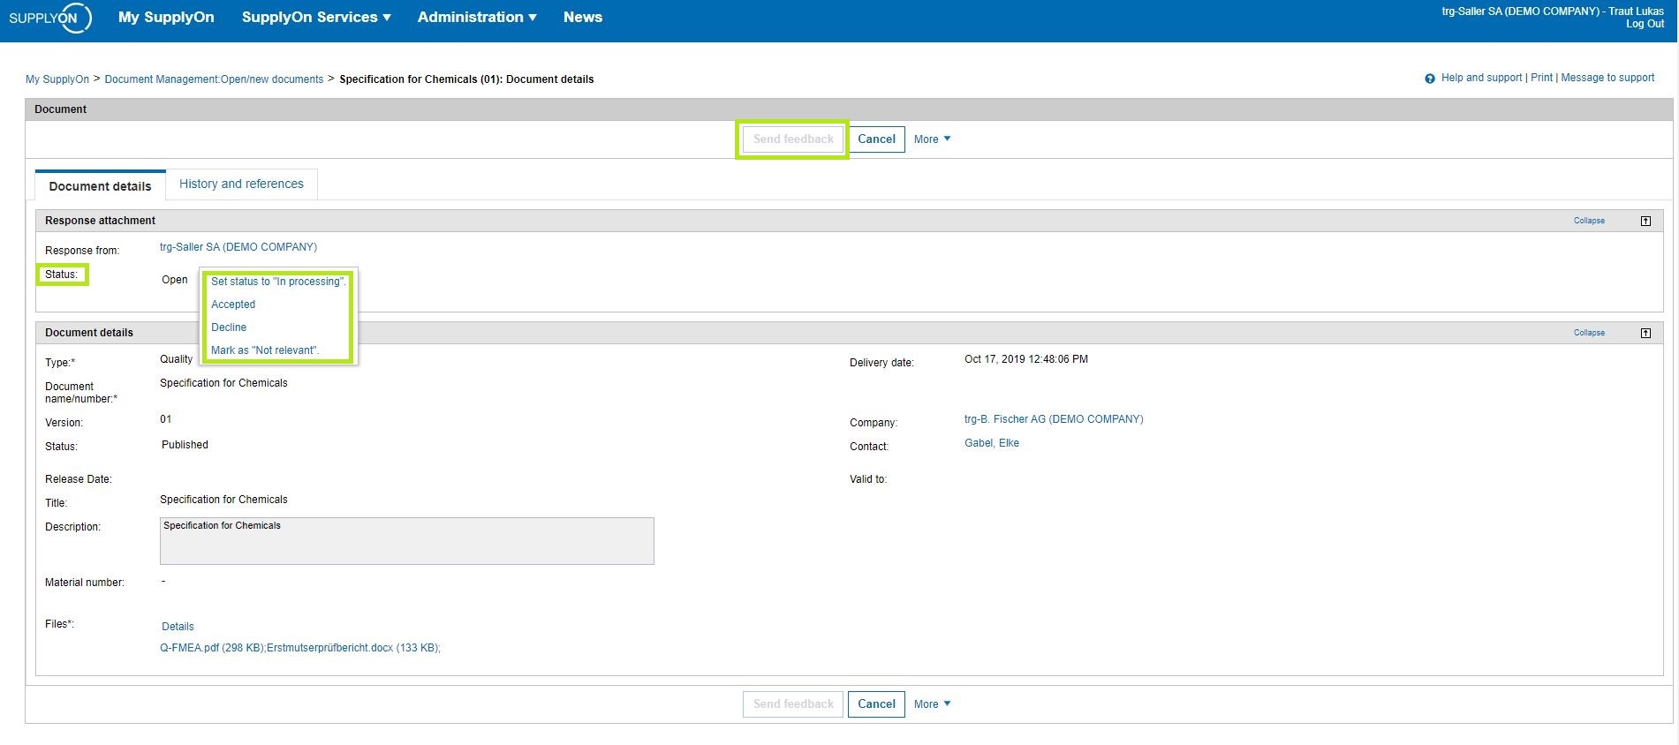Open My SupplyOn in top navigation
The image size is (1679, 745).
(x=166, y=18)
